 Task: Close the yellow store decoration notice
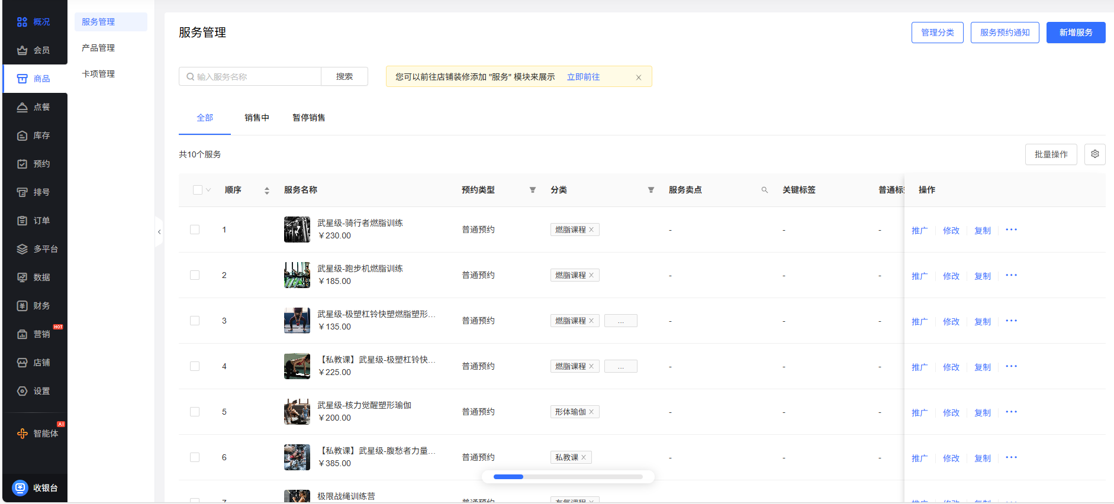pos(638,77)
